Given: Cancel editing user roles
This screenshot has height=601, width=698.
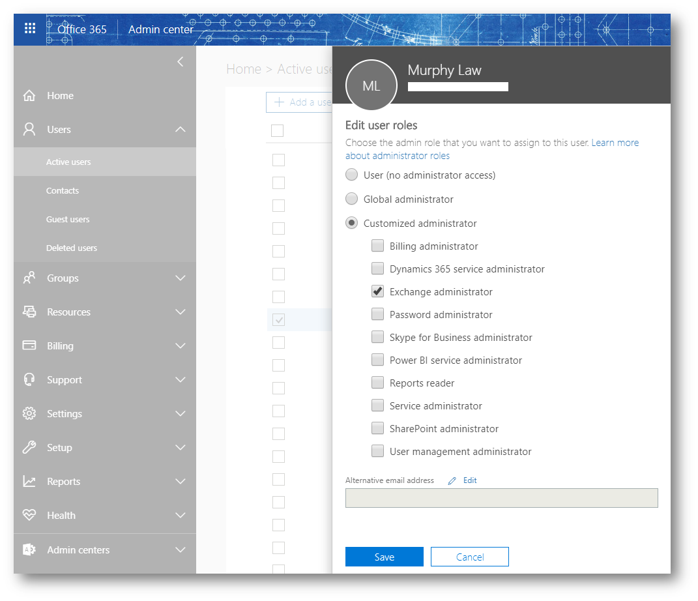Looking at the screenshot, I should 470,557.
